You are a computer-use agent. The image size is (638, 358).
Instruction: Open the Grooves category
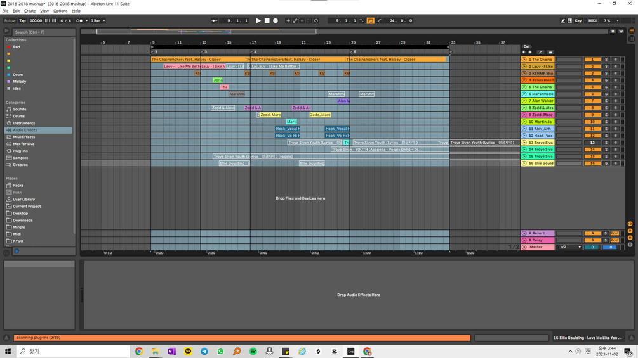(x=20, y=165)
